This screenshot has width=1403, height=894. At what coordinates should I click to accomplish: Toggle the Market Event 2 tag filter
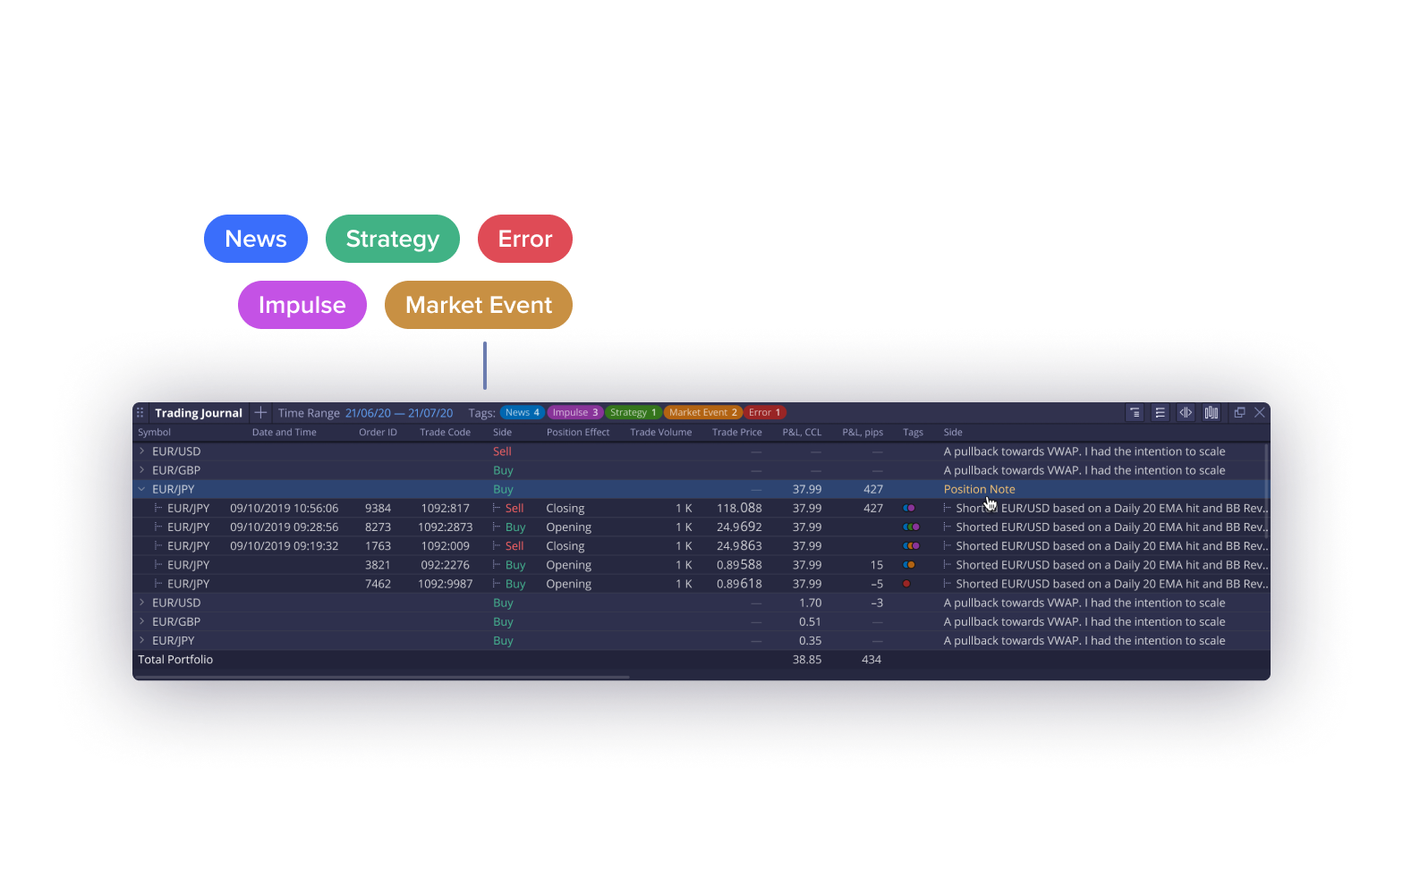[702, 413]
